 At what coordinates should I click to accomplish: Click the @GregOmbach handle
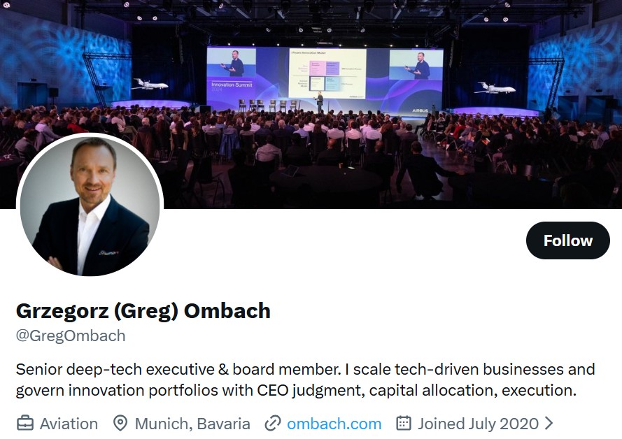(71, 336)
